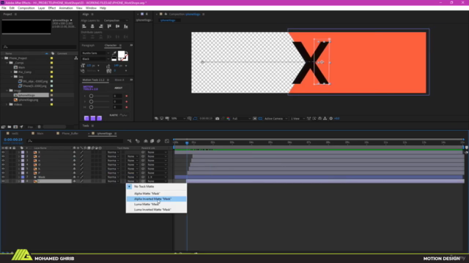Click the trash icon in Project panel
The height and width of the screenshot is (263, 469).
pyautogui.click(x=39, y=126)
